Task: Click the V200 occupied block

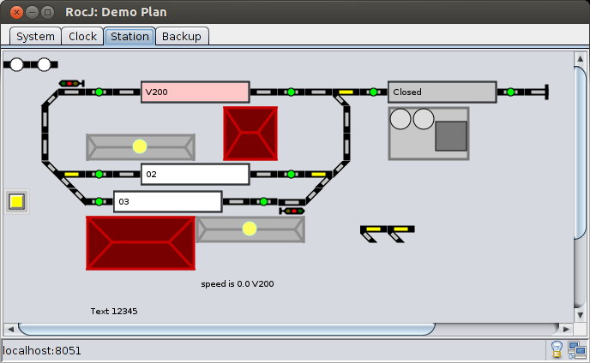Action: (x=195, y=92)
